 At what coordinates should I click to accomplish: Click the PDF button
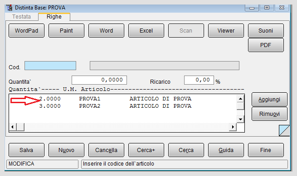coord(266,45)
